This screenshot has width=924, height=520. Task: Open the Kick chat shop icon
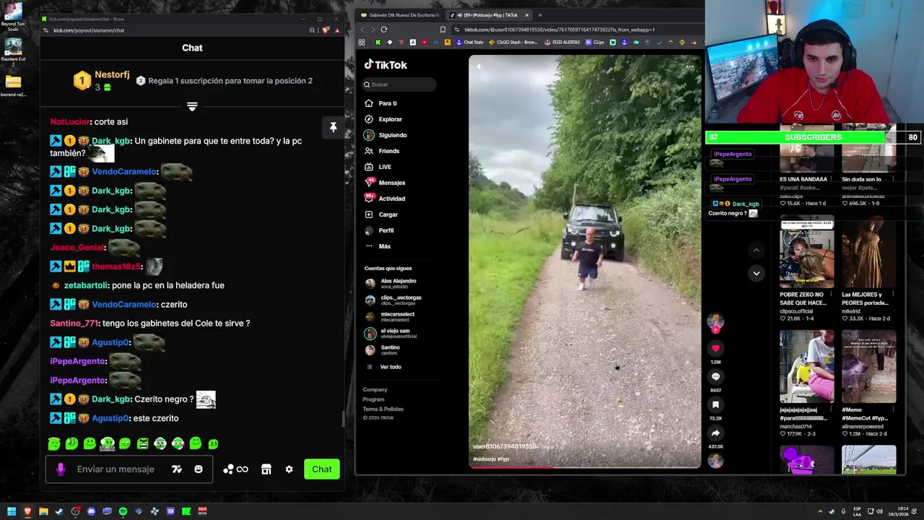coord(266,469)
